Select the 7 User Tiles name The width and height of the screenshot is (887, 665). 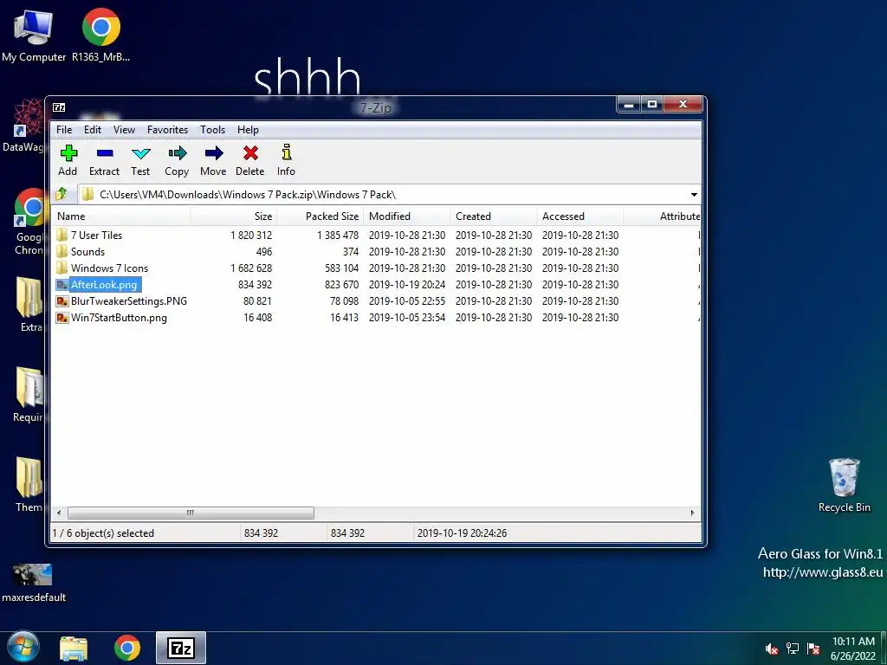coord(97,235)
